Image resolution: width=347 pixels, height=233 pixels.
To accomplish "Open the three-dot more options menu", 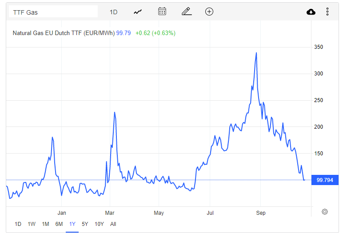I will pyautogui.click(x=327, y=12).
